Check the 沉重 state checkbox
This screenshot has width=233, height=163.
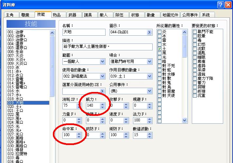pyautogui.click(x=195, y=96)
